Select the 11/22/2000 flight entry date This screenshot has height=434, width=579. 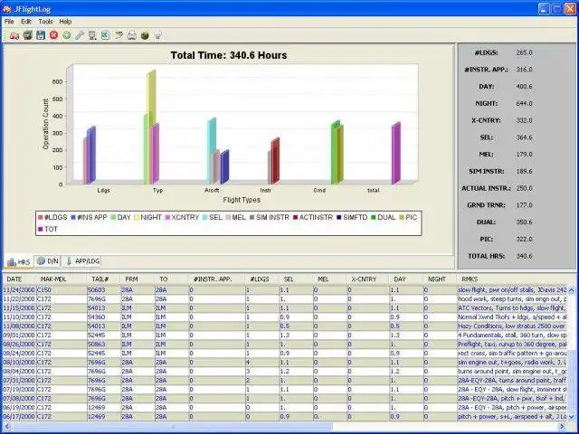click(x=19, y=299)
